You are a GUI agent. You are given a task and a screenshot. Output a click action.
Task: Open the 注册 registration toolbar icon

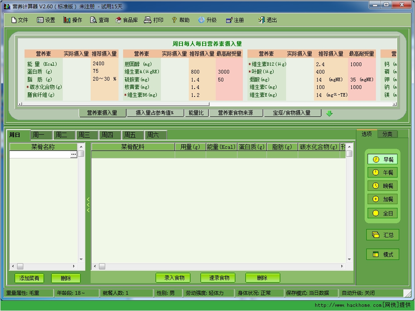[235, 20]
